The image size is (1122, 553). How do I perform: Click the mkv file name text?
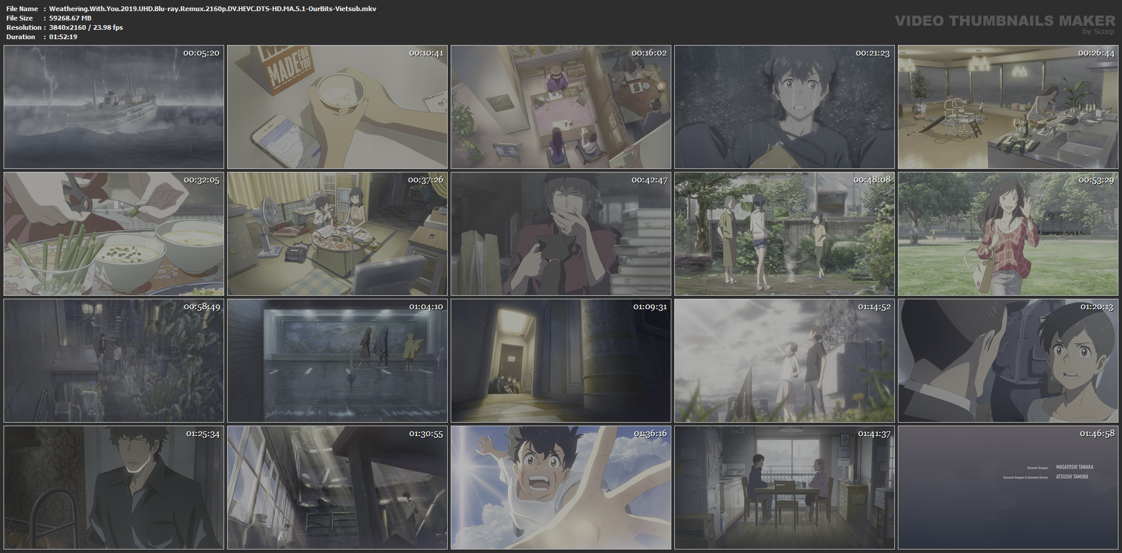[212, 9]
